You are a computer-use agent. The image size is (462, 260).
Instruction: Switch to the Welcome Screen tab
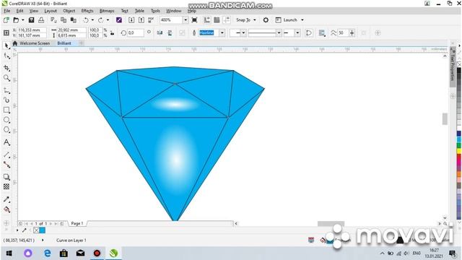coord(35,43)
